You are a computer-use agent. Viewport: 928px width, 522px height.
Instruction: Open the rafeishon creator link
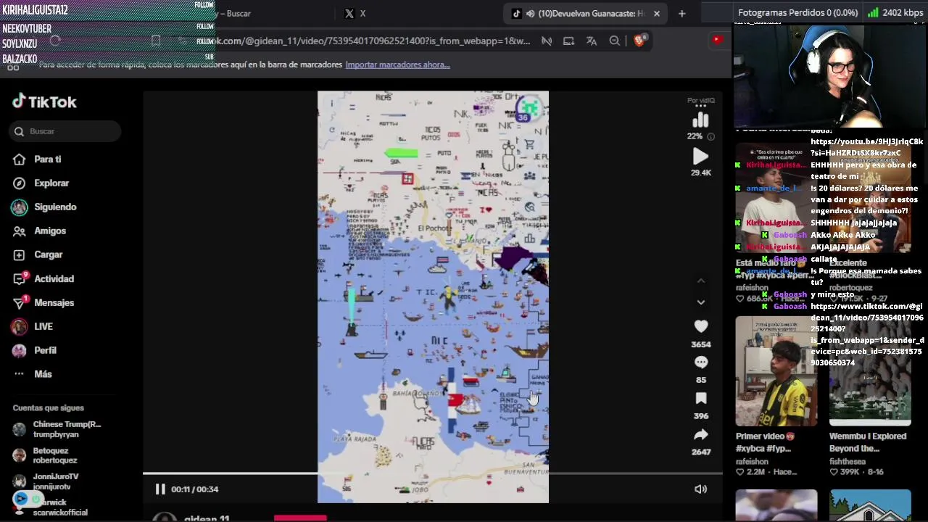click(x=752, y=461)
